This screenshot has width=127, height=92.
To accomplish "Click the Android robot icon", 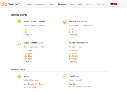I will 19,76.
